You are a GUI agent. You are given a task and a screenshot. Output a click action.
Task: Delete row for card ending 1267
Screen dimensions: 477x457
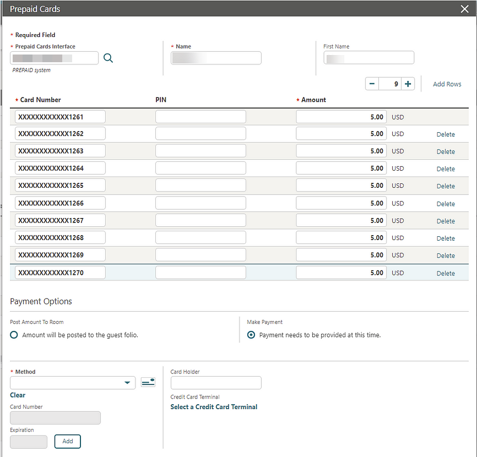446,221
